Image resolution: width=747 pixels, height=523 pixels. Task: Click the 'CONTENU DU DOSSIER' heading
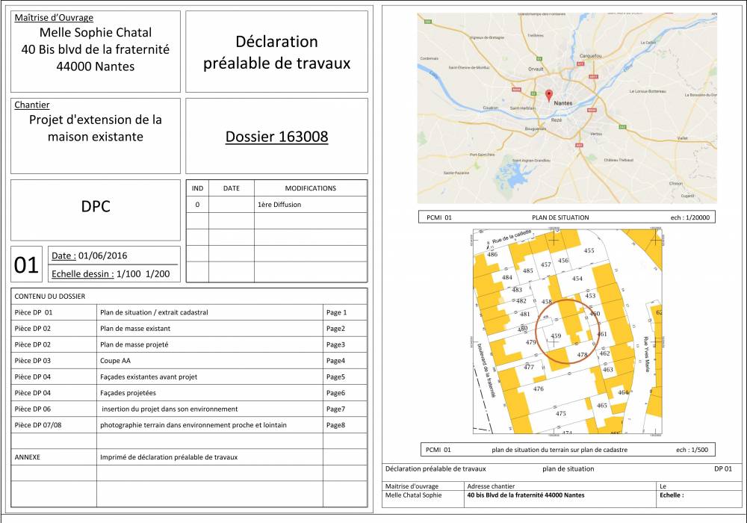[x=49, y=297]
